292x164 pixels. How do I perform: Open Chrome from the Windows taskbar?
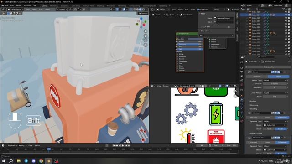click(41, 161)
